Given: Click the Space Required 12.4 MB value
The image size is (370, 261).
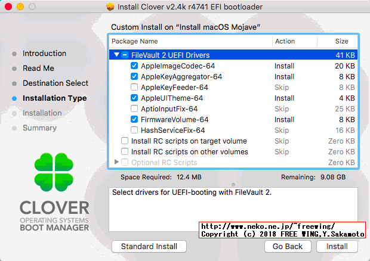Looking at the screenshot, I should pyautogui.click(x=189, y=177).
